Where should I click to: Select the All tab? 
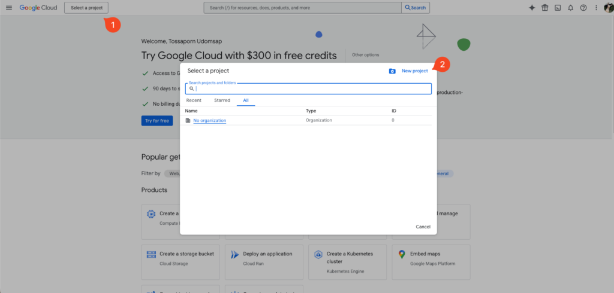pyautogui.click(x=246, y=100)
